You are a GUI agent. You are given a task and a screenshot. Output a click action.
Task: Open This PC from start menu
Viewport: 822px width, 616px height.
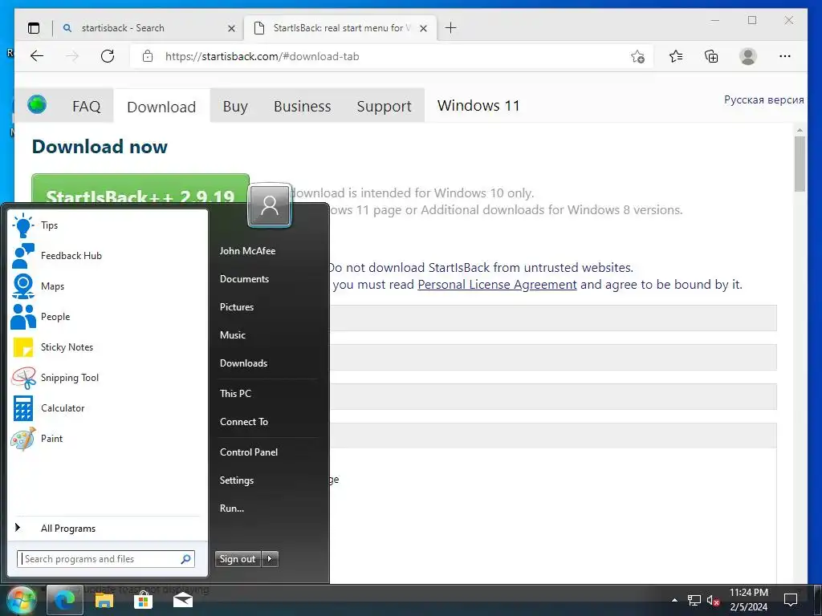point(235,393)
